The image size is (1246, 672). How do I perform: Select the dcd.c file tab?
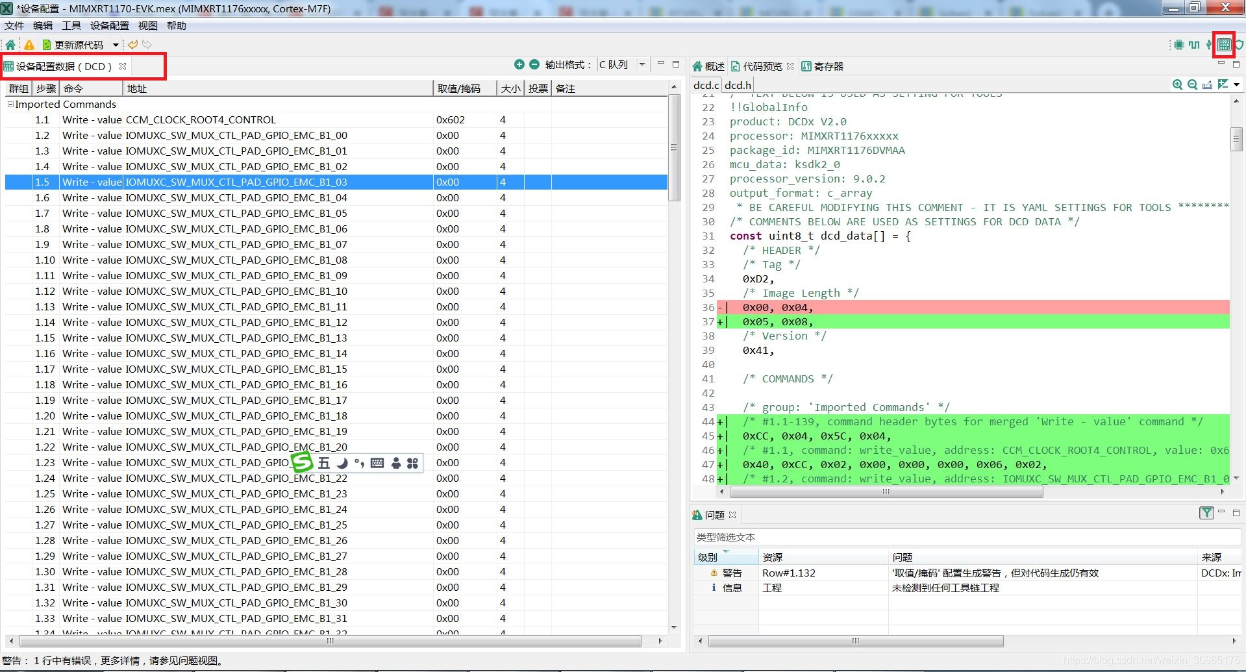point(706,85)
